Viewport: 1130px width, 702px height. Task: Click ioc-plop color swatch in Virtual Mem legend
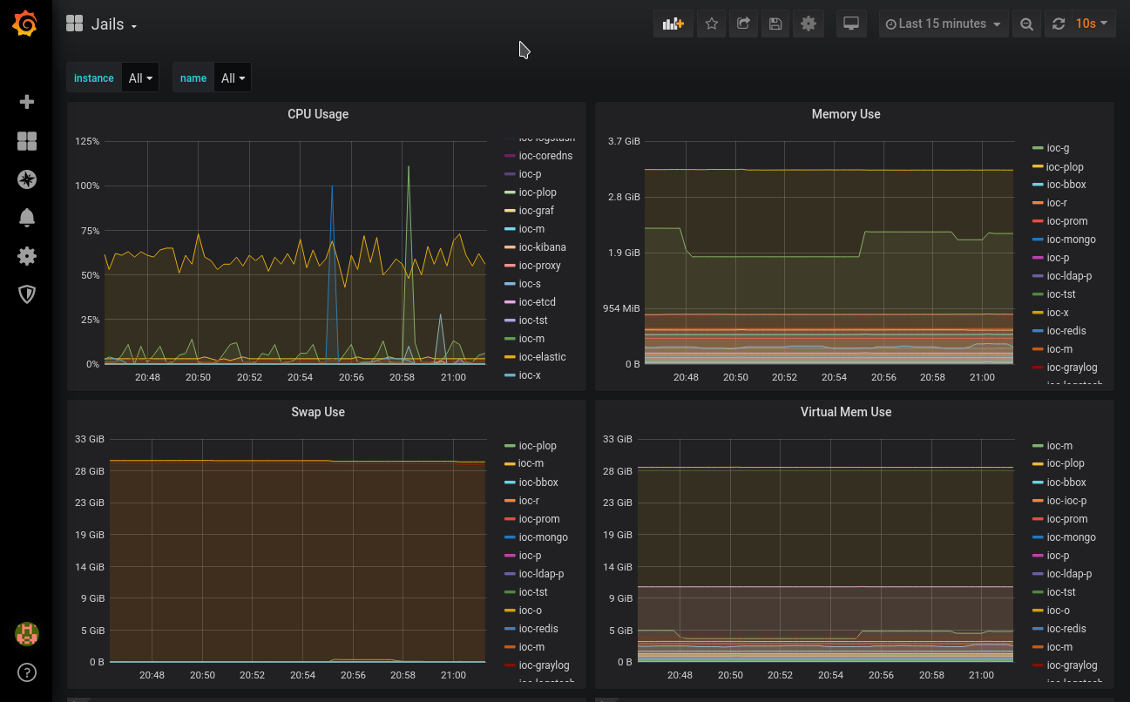[1038, 464]
